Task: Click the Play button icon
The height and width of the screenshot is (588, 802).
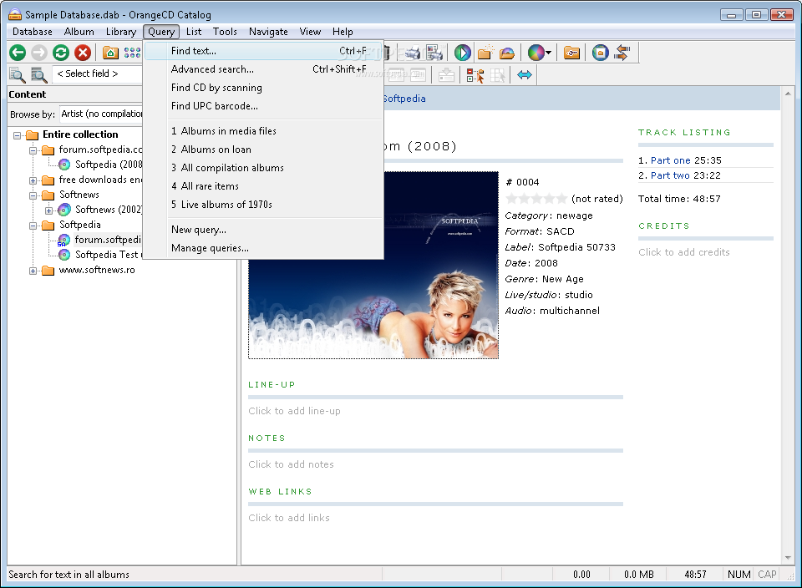Action: pos(462,53)
